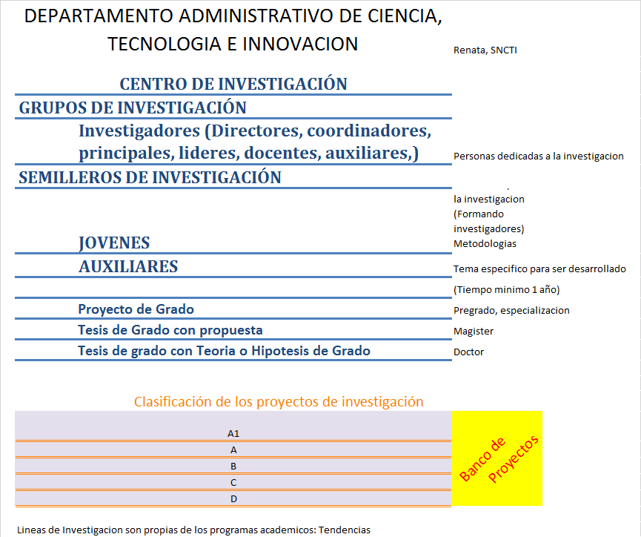Click the Doctor cell
The height and width of the screenshot is (537, 641).
click(x=468, y=352)
